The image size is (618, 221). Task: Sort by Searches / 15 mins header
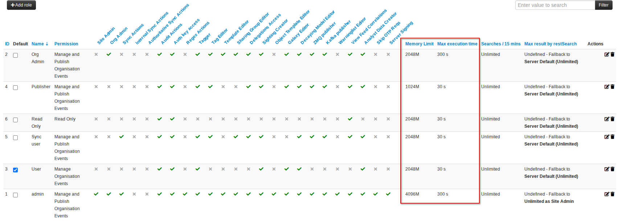click(x=500, y=44)
